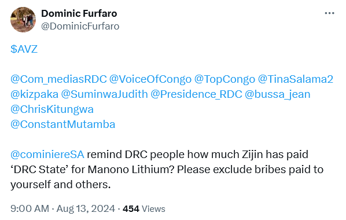Click the Dominic Furfaro display name
346x220 pixels.
point(79,13)
